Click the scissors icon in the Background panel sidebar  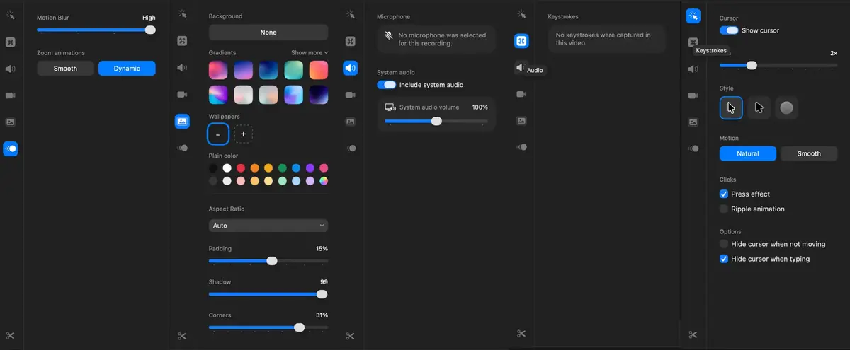182,336
